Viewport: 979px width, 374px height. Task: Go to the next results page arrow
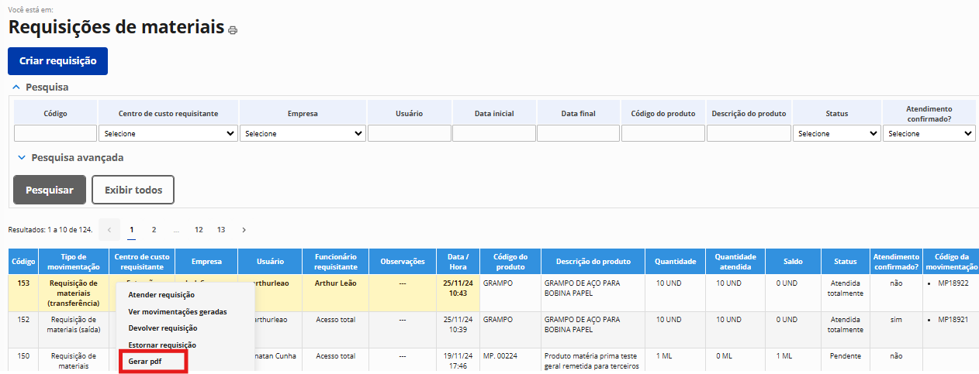[x=244, y=230]
